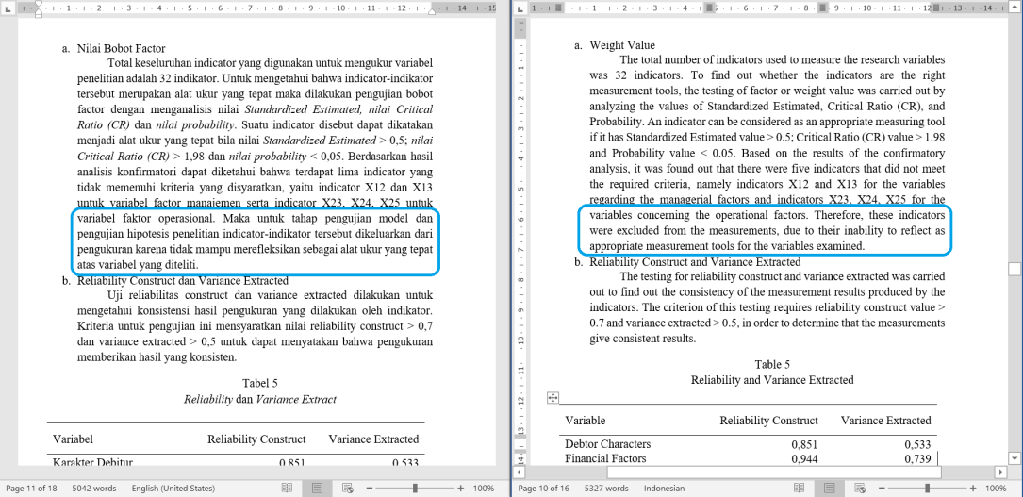Click 'Reliability Construct' header in right table
The width and height of the screenshot is (1023, 497).
pos(768,420)
